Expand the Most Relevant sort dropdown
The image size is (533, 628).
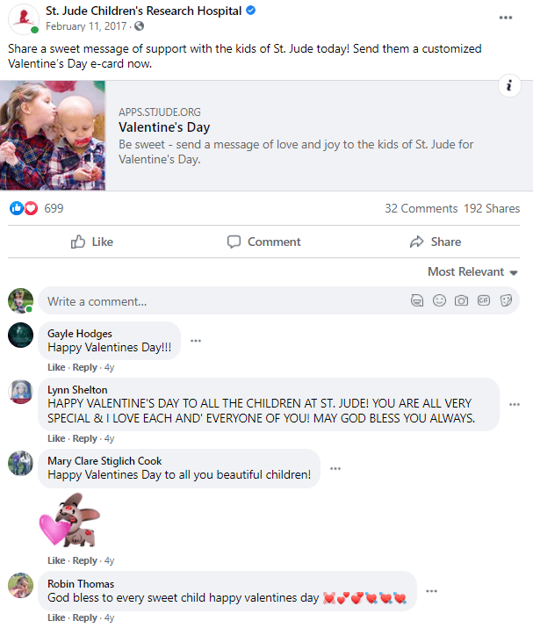[x=473, y=272]
